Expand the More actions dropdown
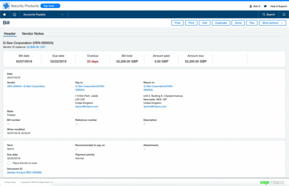 pos(273,23)
